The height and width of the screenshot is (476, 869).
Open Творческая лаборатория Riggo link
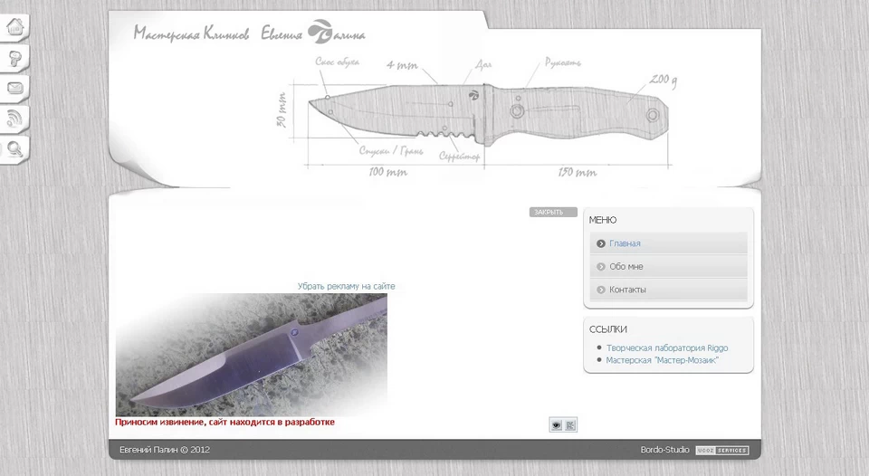click(x=666, y=347)
